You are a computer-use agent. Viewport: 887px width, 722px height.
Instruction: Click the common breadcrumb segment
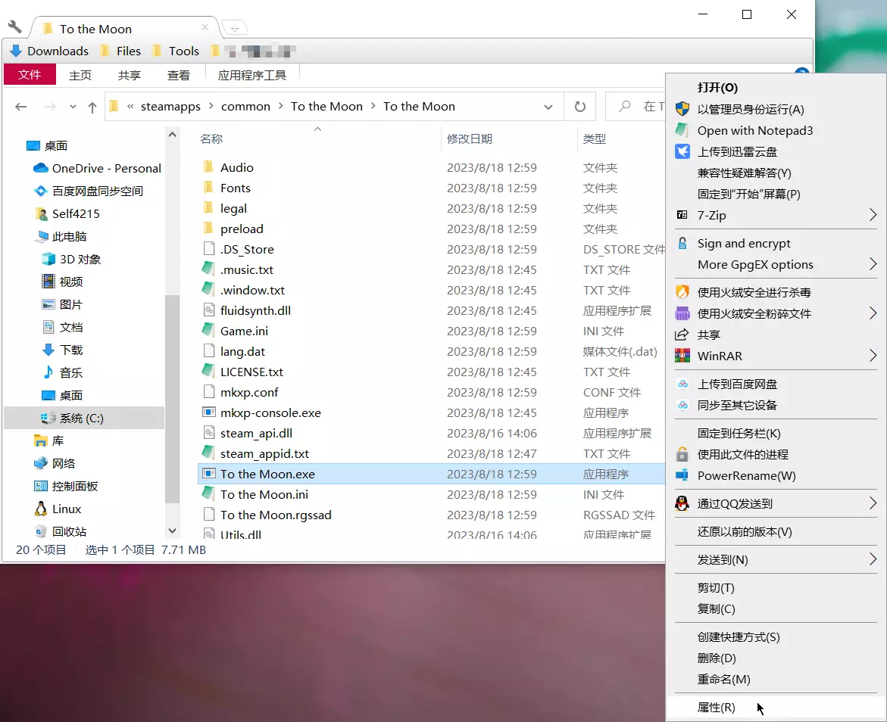pos(245,106)
